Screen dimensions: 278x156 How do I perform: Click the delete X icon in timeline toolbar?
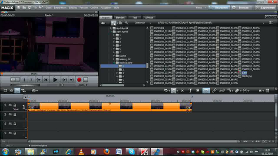pyautogui.click(x=182, y=91)
